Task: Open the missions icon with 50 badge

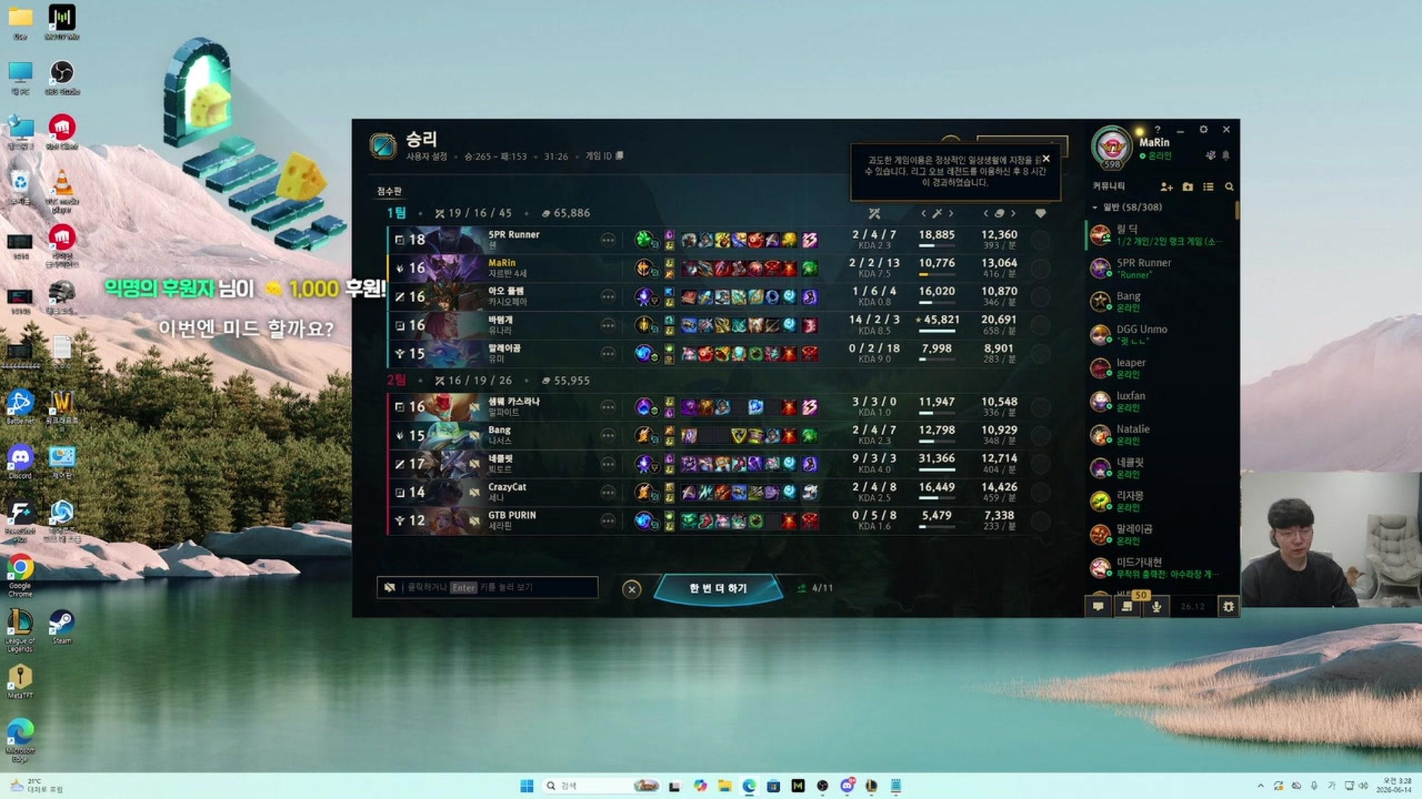Action: coord(1127,606)
